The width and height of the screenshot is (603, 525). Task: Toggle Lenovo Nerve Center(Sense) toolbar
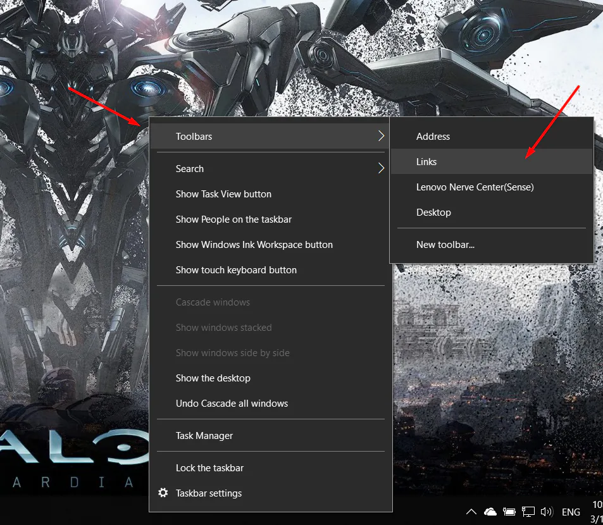[x=492, y=187]
